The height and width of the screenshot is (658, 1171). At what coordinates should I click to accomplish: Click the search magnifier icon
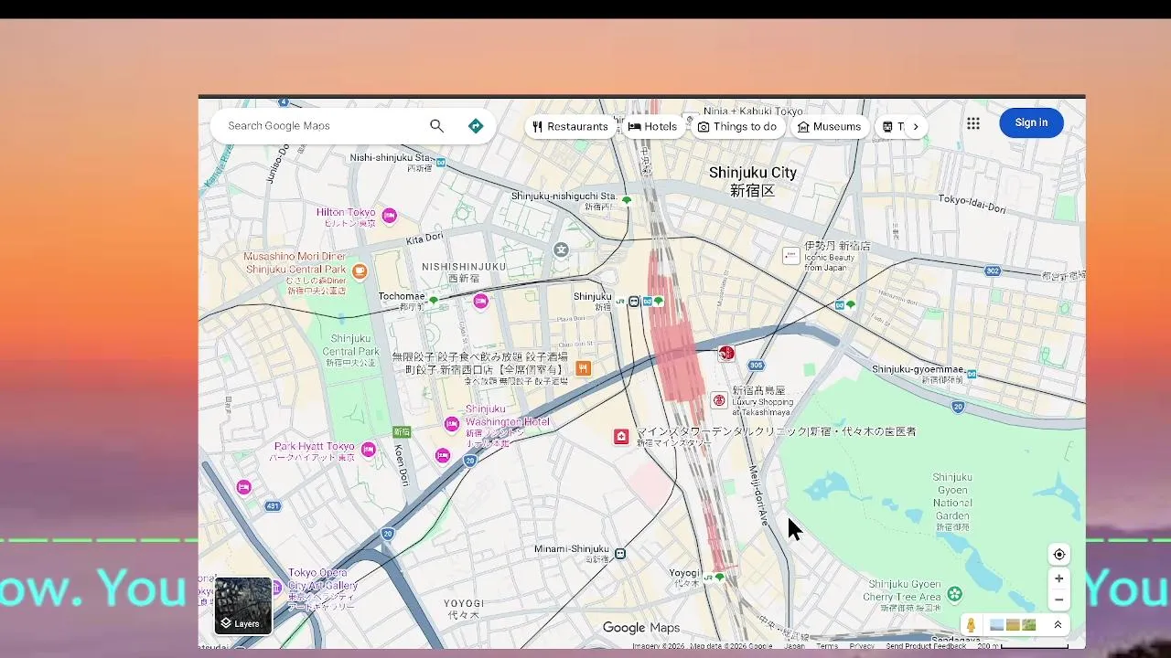(436, 126)
